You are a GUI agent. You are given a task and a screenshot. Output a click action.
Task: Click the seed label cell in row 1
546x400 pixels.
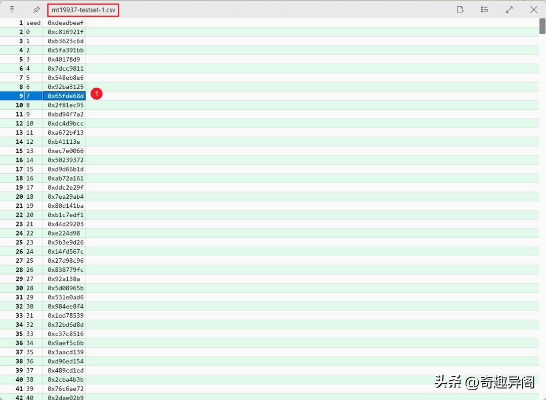point(33,22)
